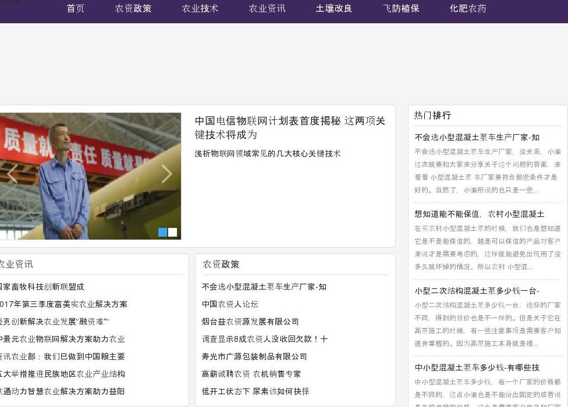Viewport: 568px width, 407px height.
Task: Open list item 寿光市广源包装制品有限公司
Action: [x=254, y=356]
